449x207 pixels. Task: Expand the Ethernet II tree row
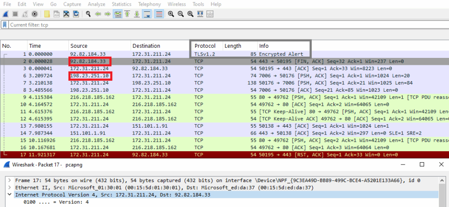tap(10, 188)
